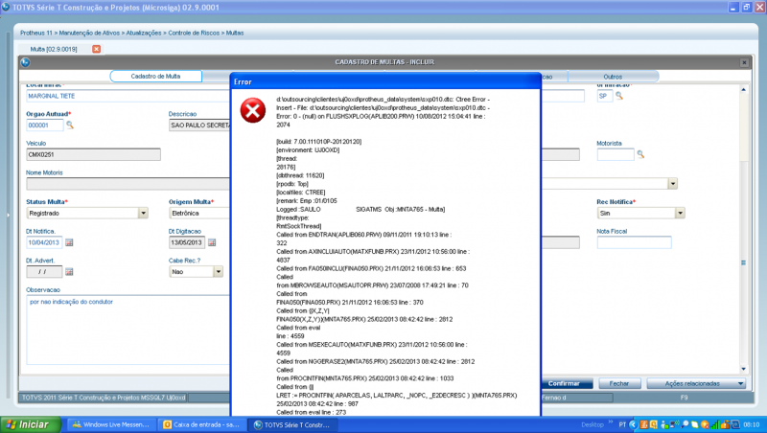This screenshot has width=767, height=433.
Task: Open the Iniciar start menu
Action: click(31, 424)
